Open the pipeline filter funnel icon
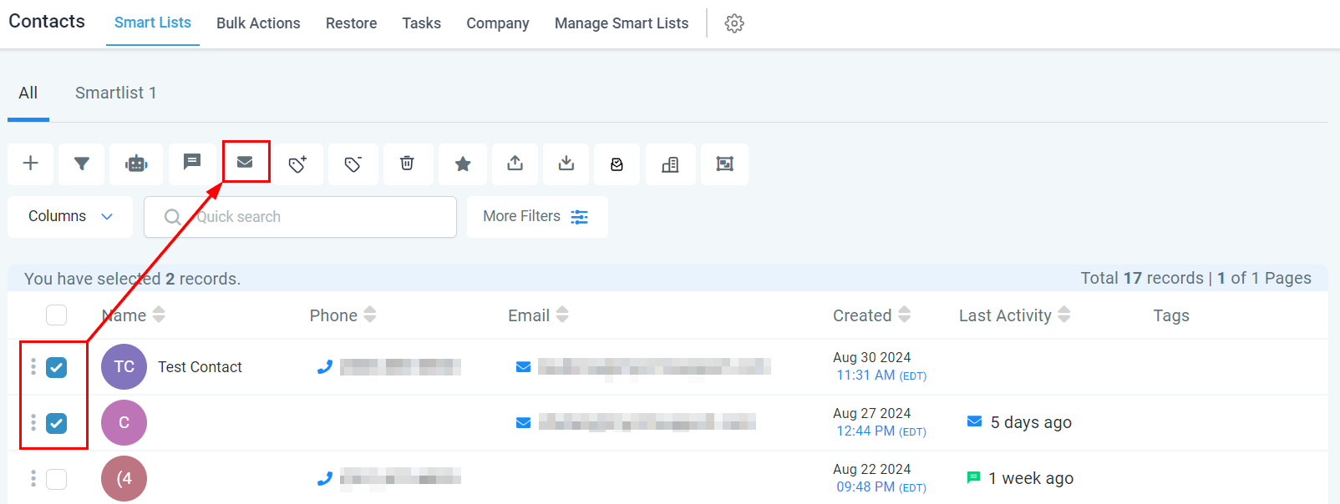 81,164
